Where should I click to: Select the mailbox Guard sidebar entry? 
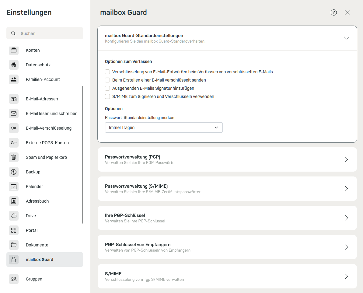(x=45, y=259)
